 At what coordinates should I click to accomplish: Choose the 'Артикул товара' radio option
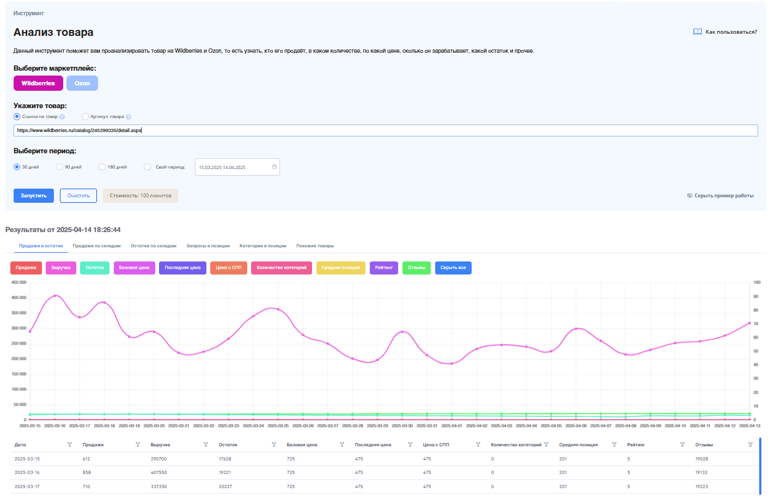click(x=85, y=116)
